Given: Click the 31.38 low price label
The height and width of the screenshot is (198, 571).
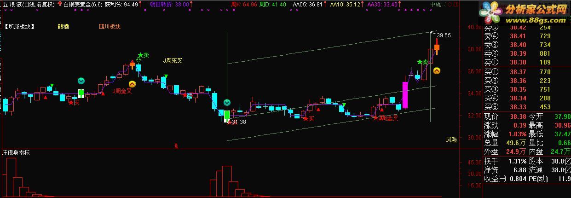Looking at the screenshot, I should click(239, 122).
